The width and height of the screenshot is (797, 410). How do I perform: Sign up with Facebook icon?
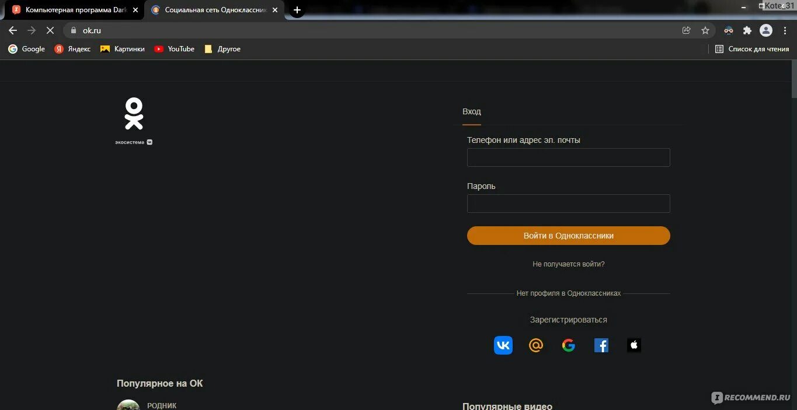point(601,345)
